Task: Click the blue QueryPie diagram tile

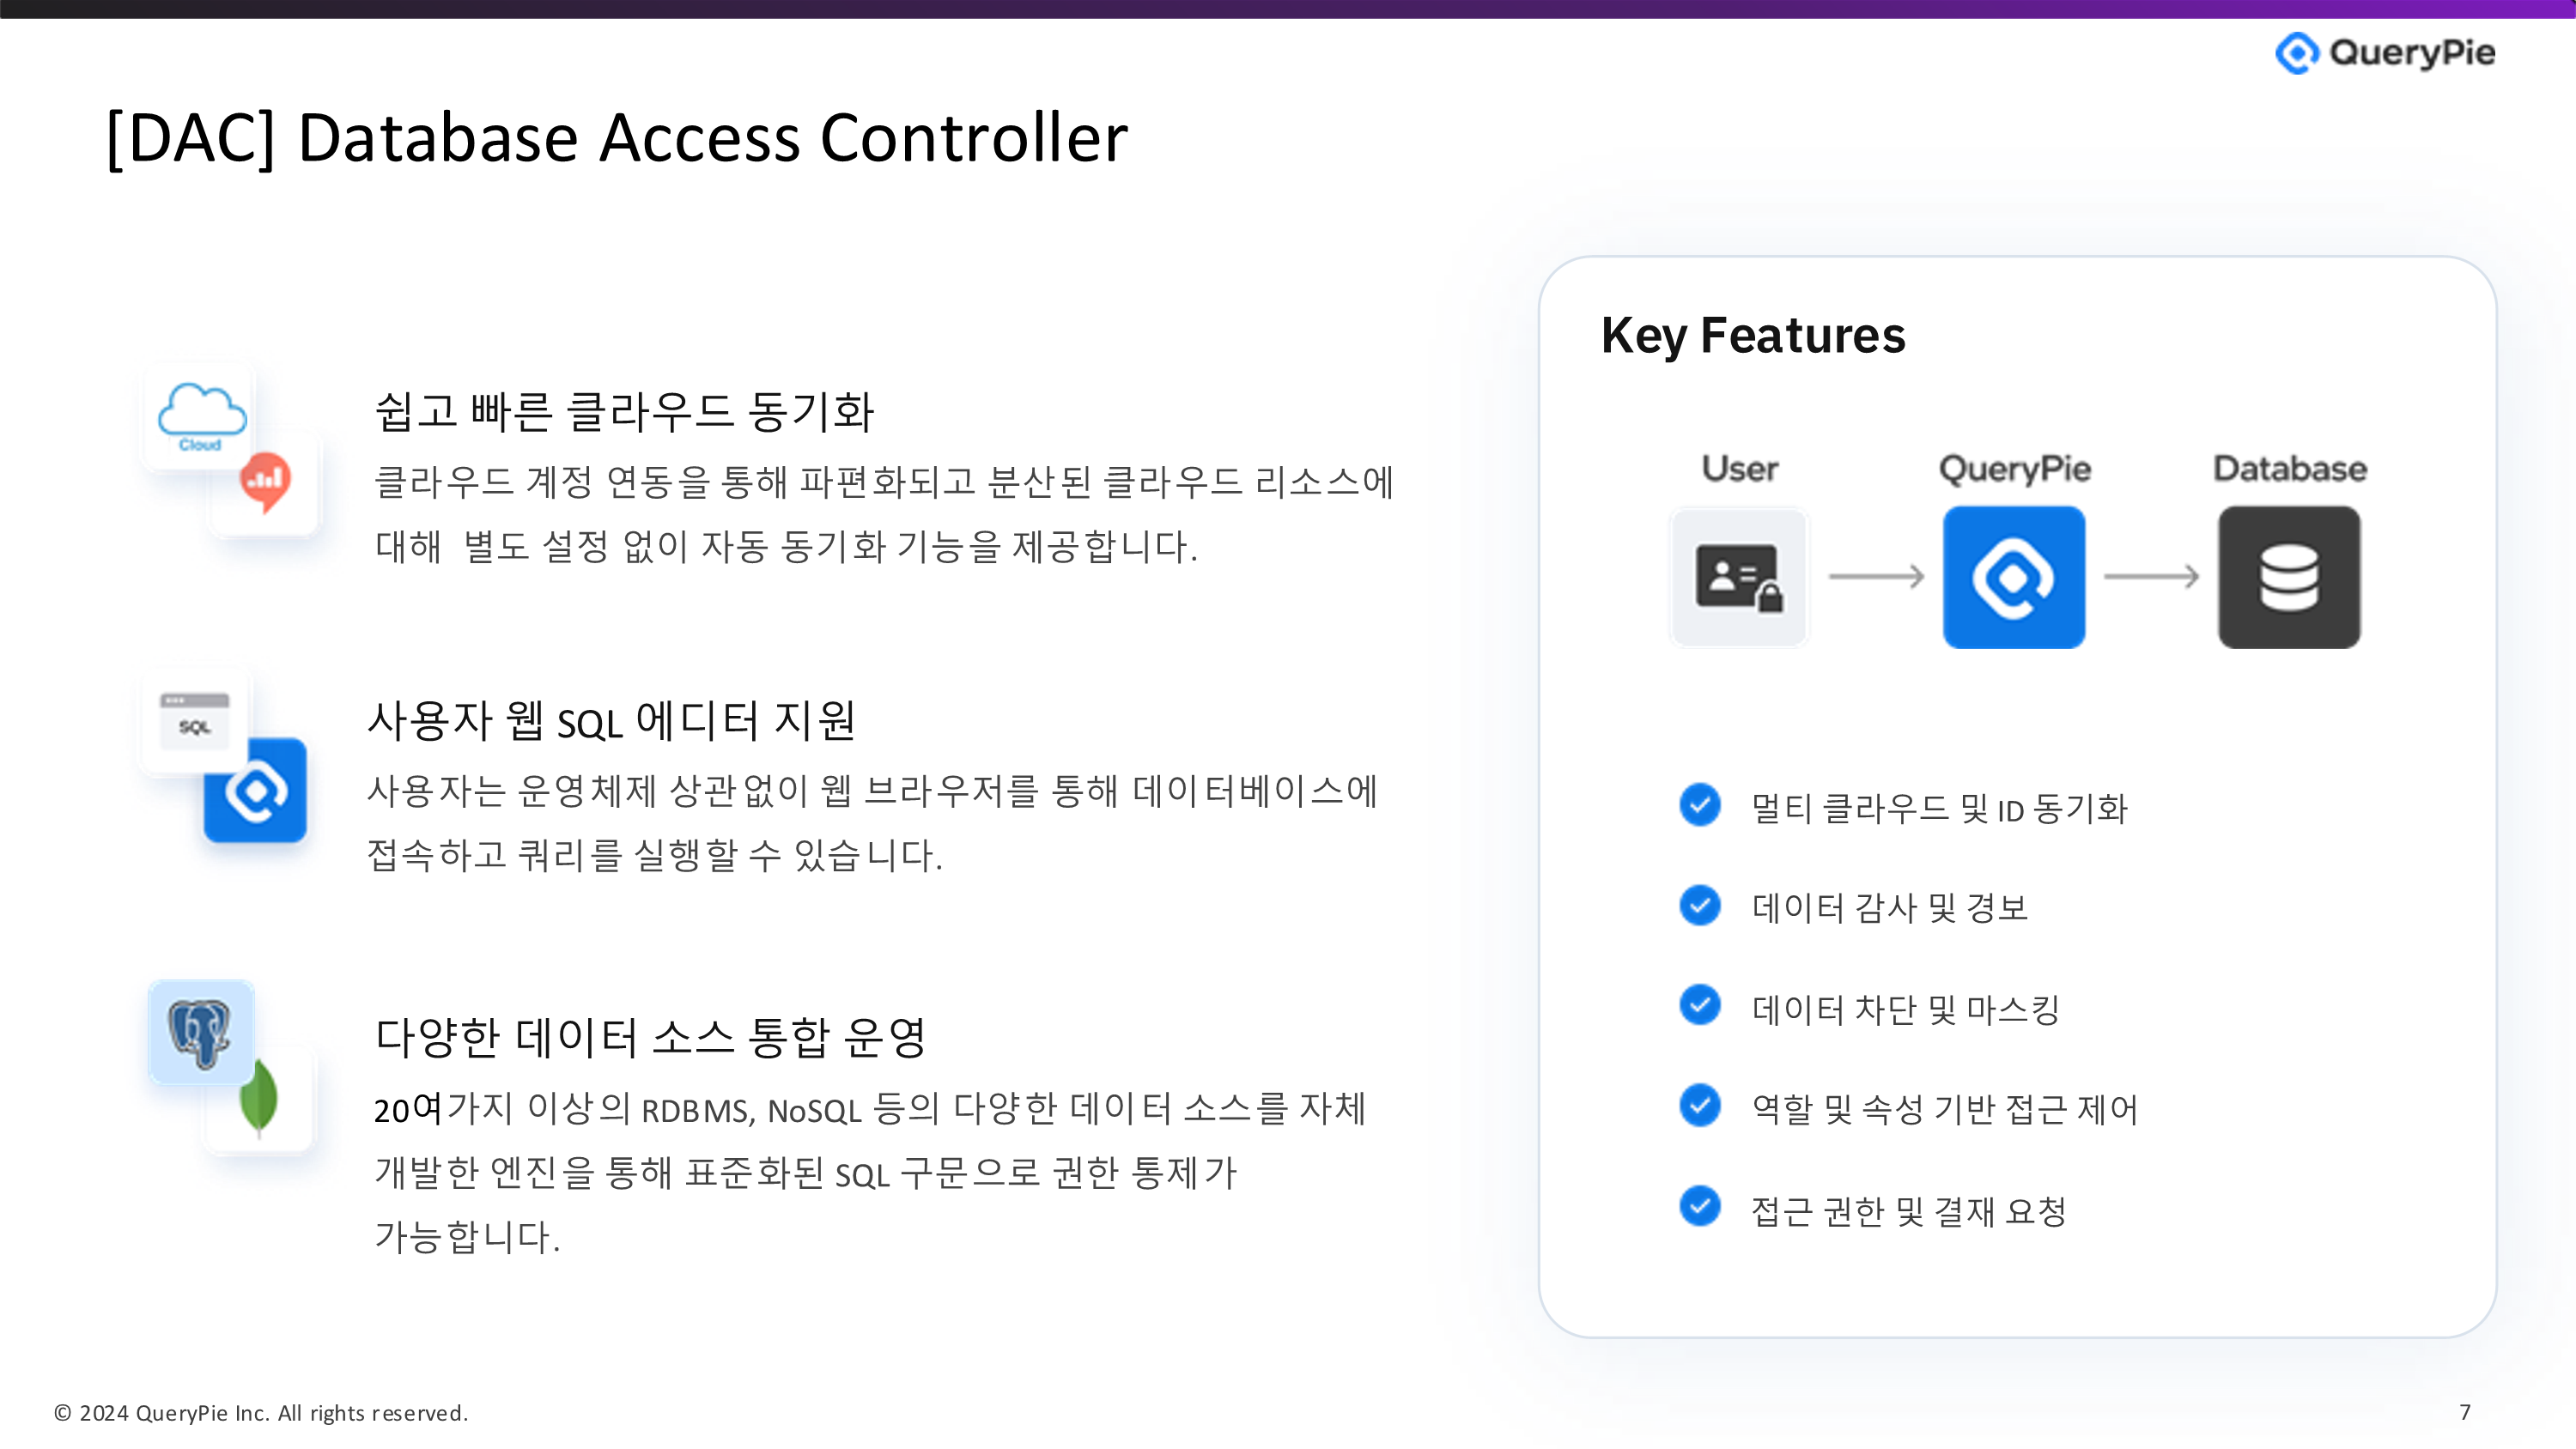Action: pyautogui.click(x=2013, y=577)
